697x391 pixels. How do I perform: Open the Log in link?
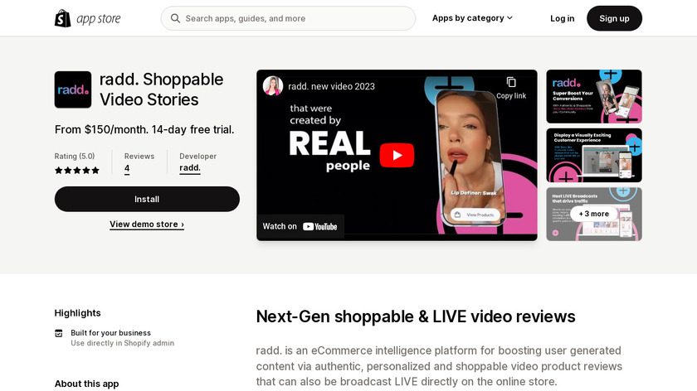562,18
